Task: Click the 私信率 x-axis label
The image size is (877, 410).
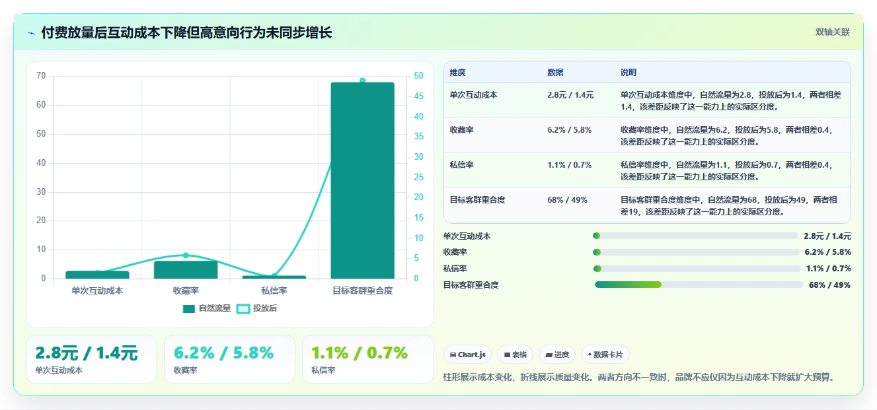Action: click(x=274, y=290)
